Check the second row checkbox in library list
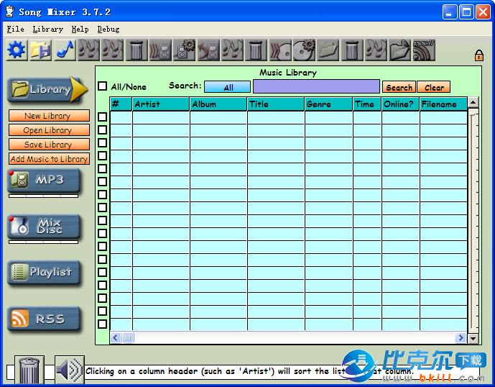 [103, 129]
